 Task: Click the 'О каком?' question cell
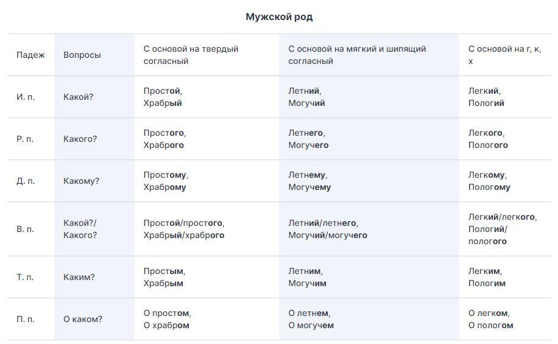pos(83,319)
